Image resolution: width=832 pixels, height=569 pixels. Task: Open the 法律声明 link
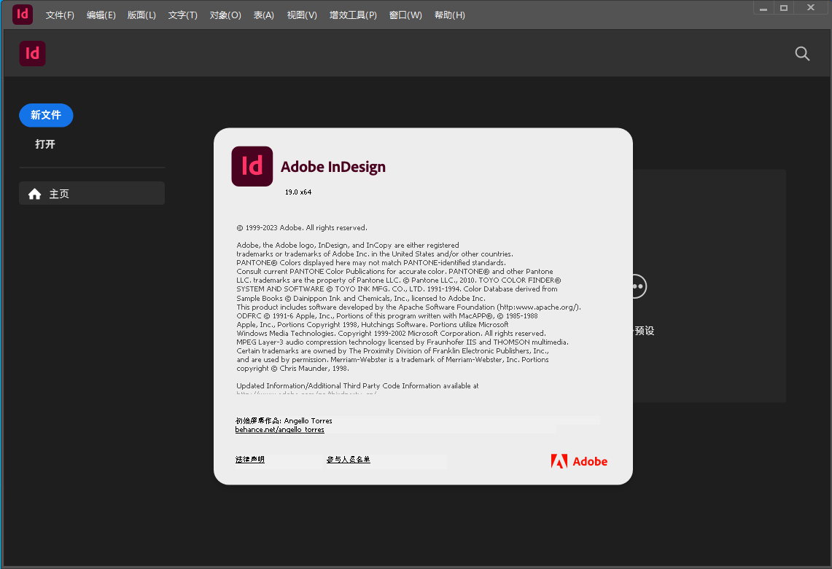click(250, 459)
